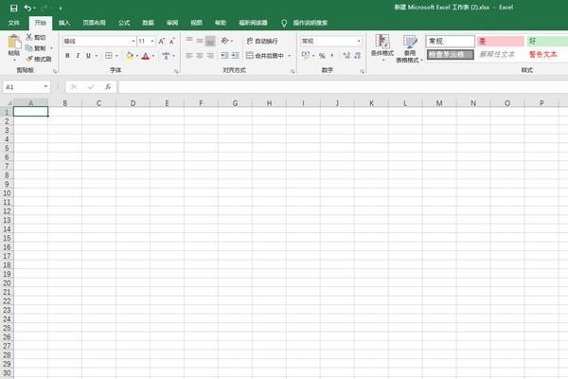Click the increase indent icon
Screen dimensions: 568x379
point(235,56)
